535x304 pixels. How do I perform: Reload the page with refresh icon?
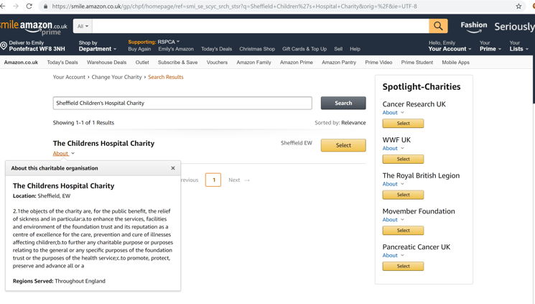[29, 6]
